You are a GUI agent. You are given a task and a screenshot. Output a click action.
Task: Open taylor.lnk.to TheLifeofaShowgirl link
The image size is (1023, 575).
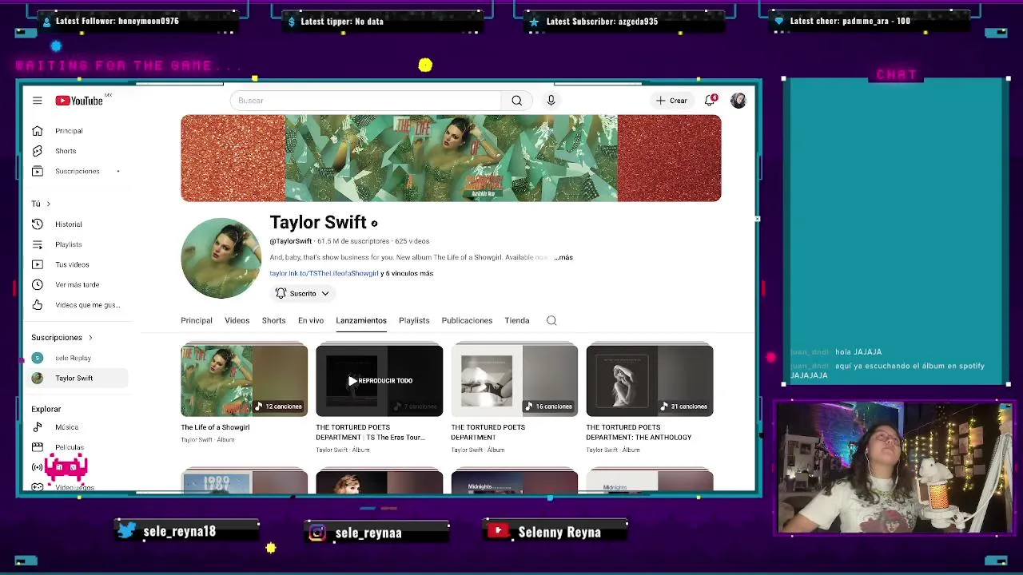324,273
